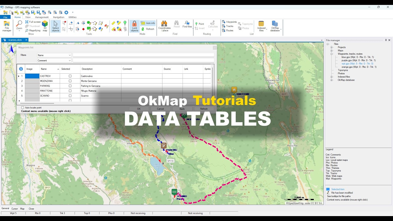Enable the Magnifying lens tool
This screenshot has width=393, height=221.
pyautogui.click(x=33, y=30)
